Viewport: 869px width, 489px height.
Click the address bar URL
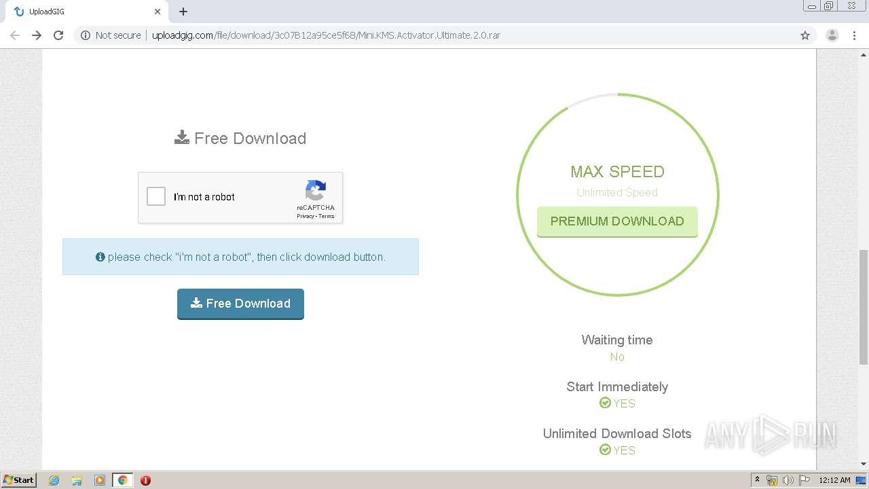click(326, 35)
